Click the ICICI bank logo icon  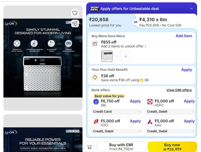click(x=96, y=122)
